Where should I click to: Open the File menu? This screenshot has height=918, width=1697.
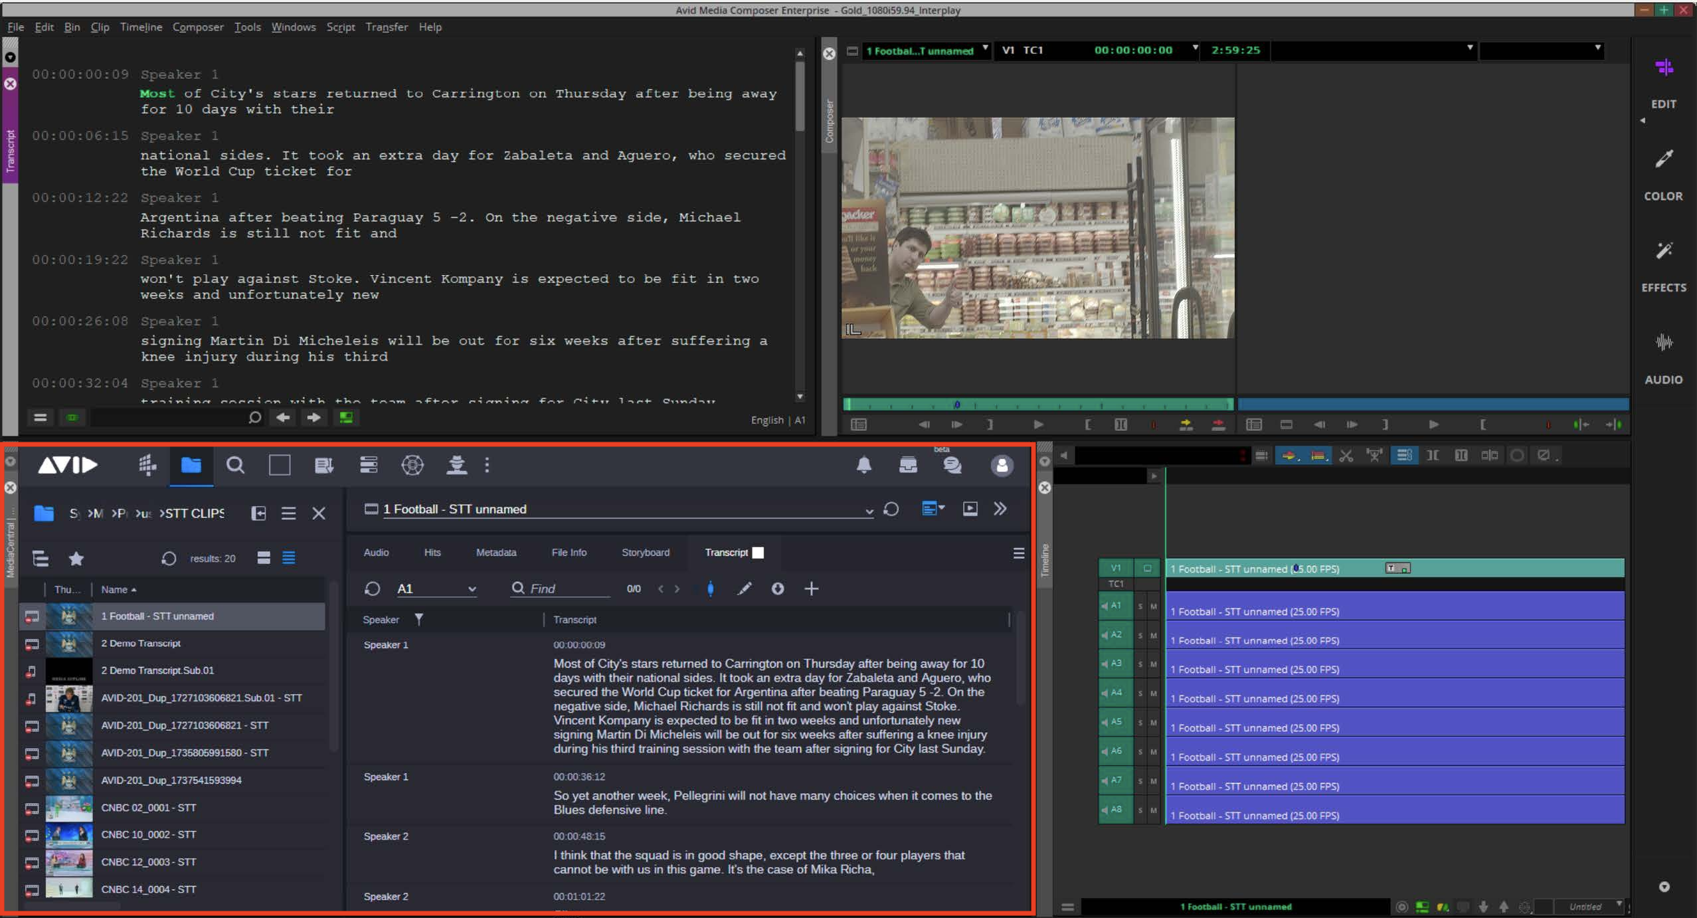coord(15,27)
